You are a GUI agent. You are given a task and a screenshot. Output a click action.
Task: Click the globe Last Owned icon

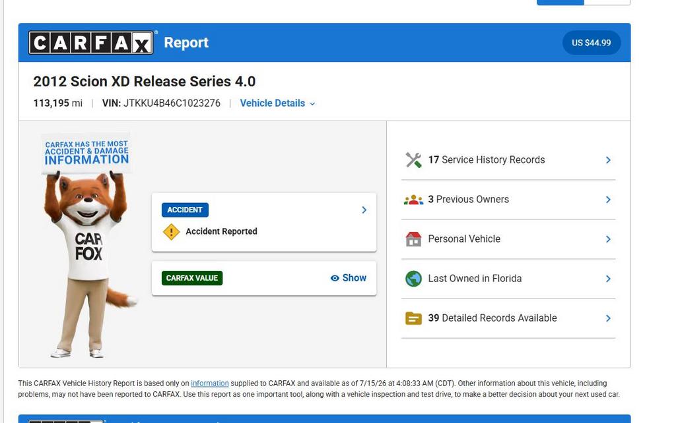tap(413, 279)
